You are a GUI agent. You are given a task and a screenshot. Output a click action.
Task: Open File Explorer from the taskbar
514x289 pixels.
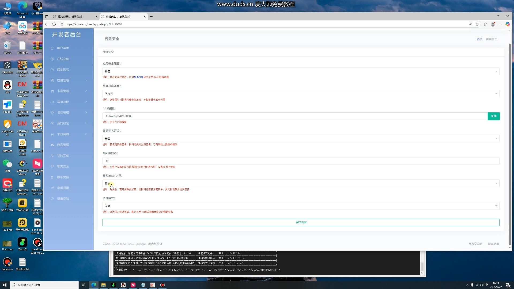[103, 285]
